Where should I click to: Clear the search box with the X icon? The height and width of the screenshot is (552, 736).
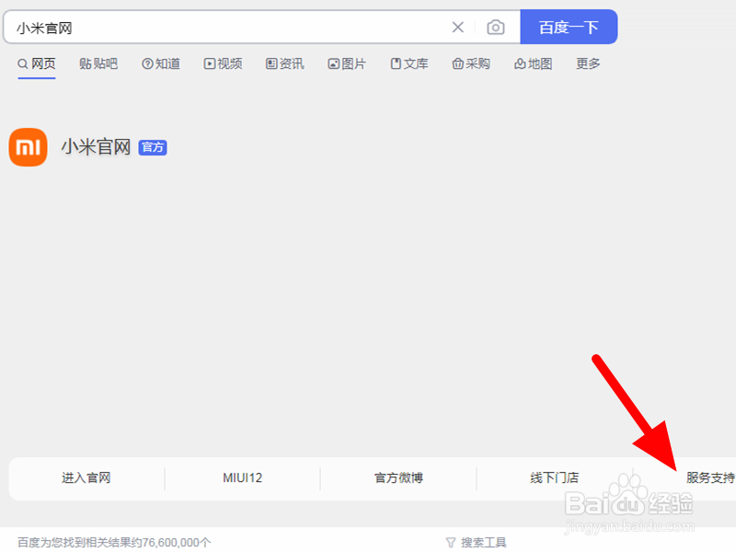coord(457,28)
